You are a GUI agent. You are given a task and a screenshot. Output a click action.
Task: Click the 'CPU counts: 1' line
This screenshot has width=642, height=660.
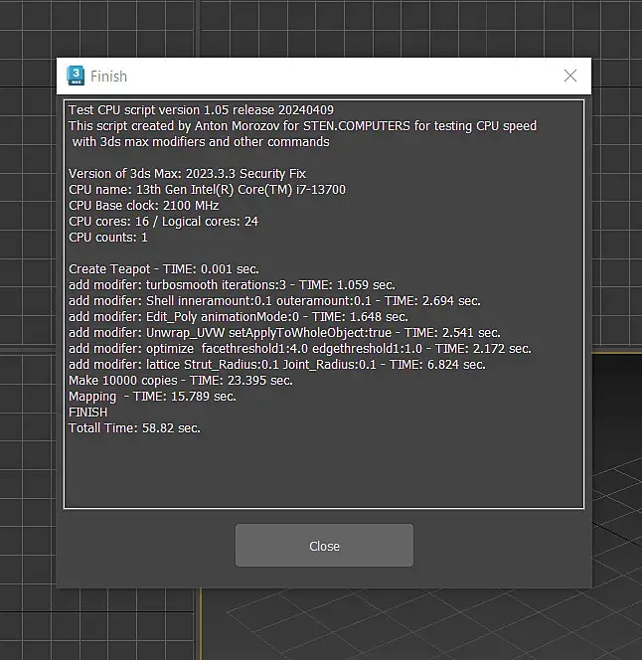click(x=108, y=238)
